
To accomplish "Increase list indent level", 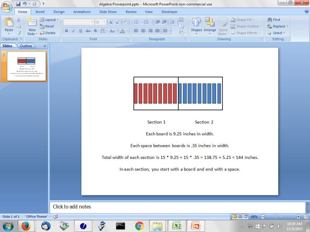I will coord(164,22).
